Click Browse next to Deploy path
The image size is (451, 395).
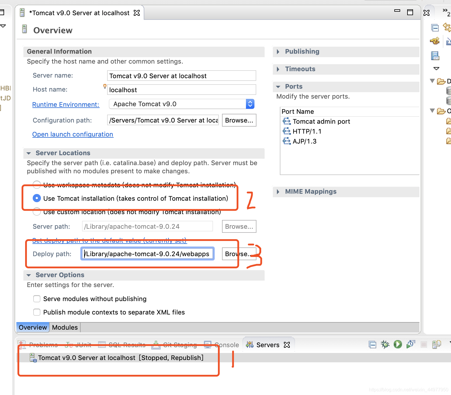239,254
